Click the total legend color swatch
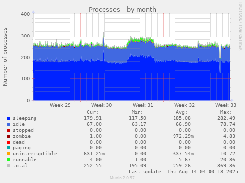The image size is (245, 183). (8, 166)
